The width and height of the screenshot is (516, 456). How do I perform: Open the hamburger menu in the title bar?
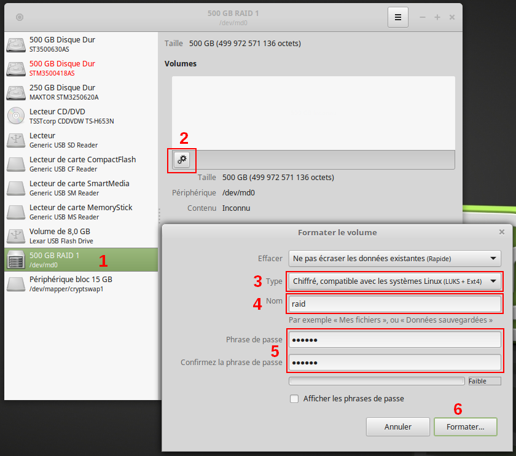pos(397,17)
